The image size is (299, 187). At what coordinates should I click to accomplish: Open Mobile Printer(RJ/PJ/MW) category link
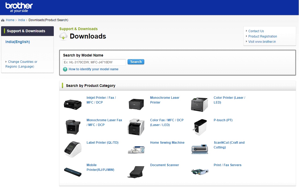(100, 167)
